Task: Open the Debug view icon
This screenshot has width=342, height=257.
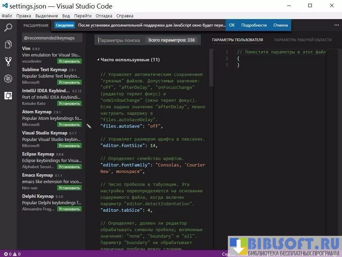Action: (x=8, y=79)
